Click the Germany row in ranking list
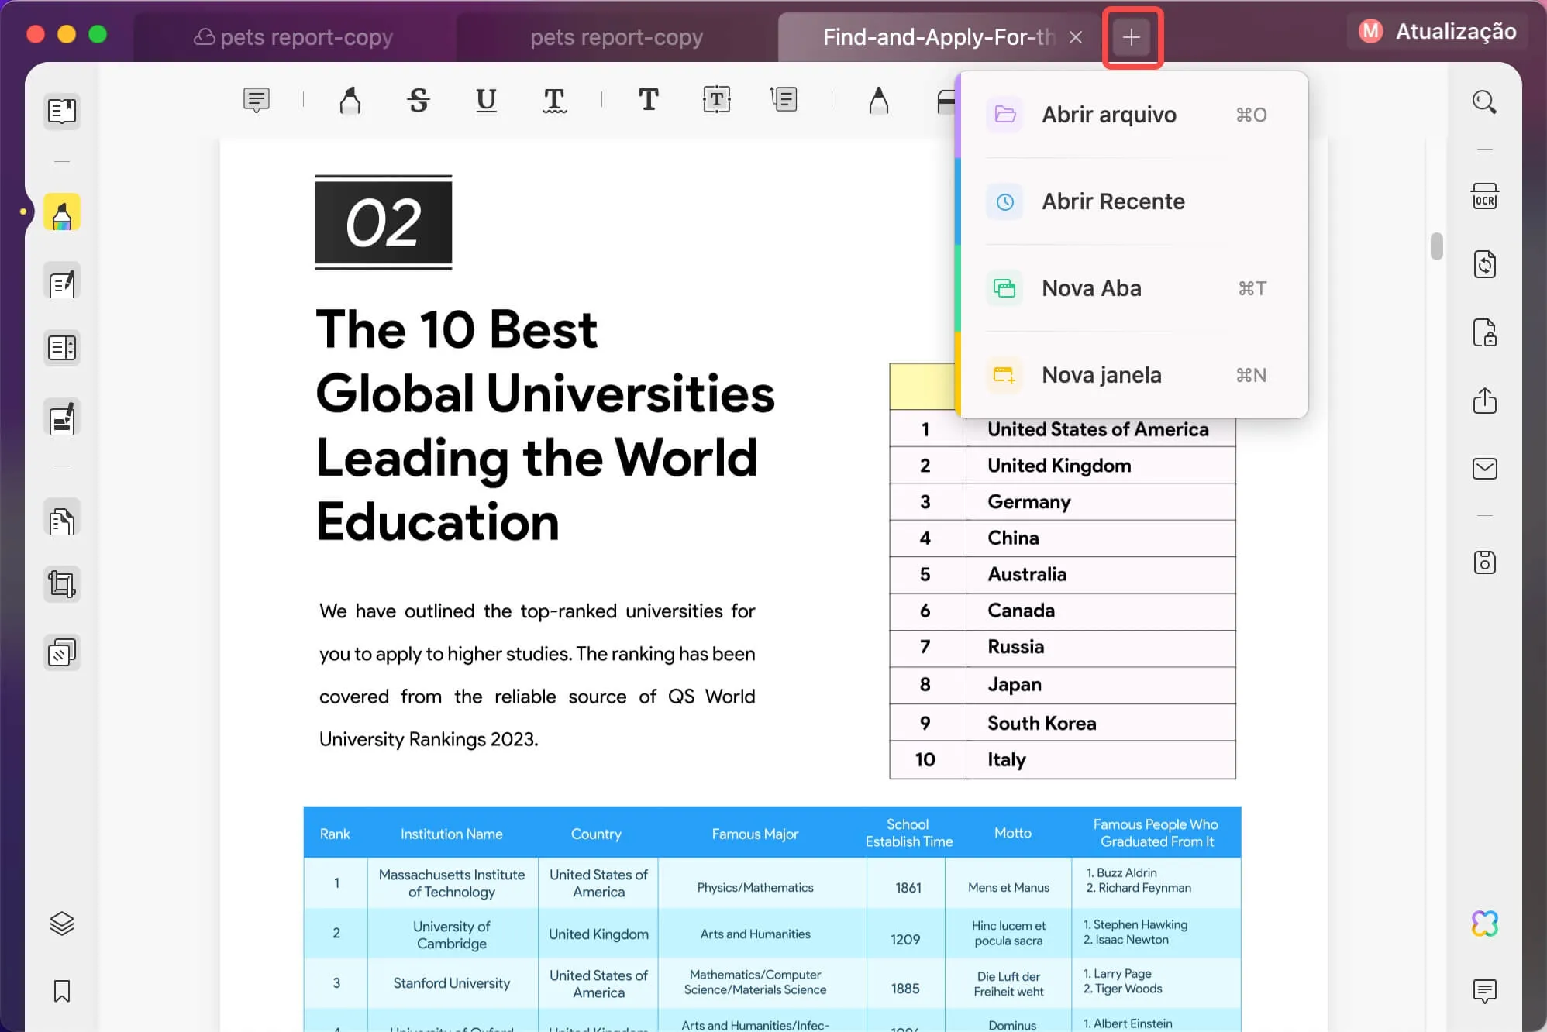Viewport: 1547px width, 1032px height. pos(1062,502)
